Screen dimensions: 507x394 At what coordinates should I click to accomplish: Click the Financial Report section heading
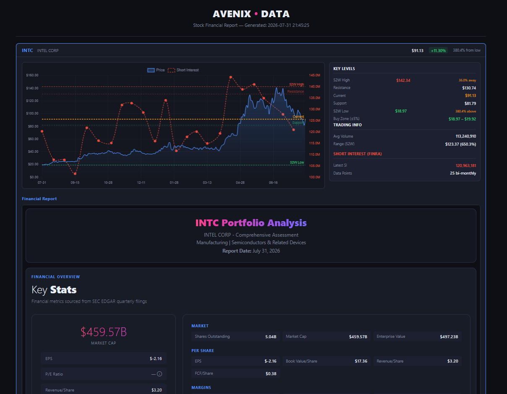(39, 198)
